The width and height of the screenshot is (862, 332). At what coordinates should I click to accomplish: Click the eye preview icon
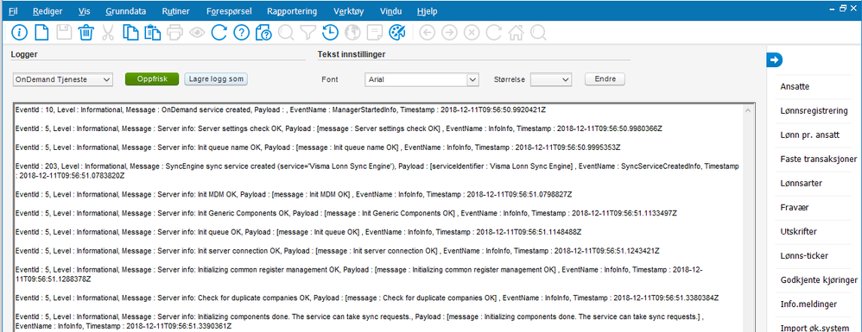196,33
